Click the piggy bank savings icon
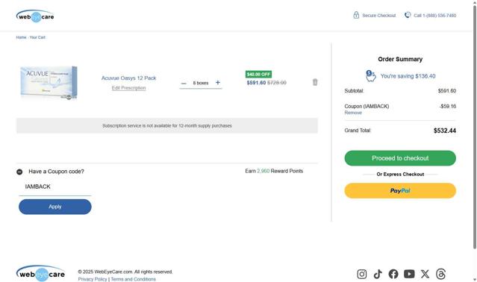The width and height of the screenshot is (477, 282). 370,76
